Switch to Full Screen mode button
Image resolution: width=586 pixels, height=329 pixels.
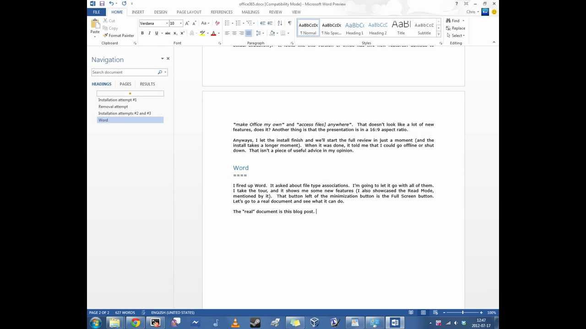pyautogui.click(x=466, y=4)
